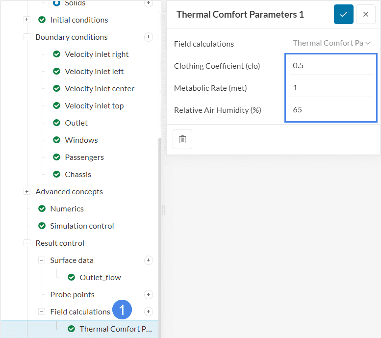
Task: Select the Outlet_flow surface data item
Action: pyautogui.click(x=100, y=278)
